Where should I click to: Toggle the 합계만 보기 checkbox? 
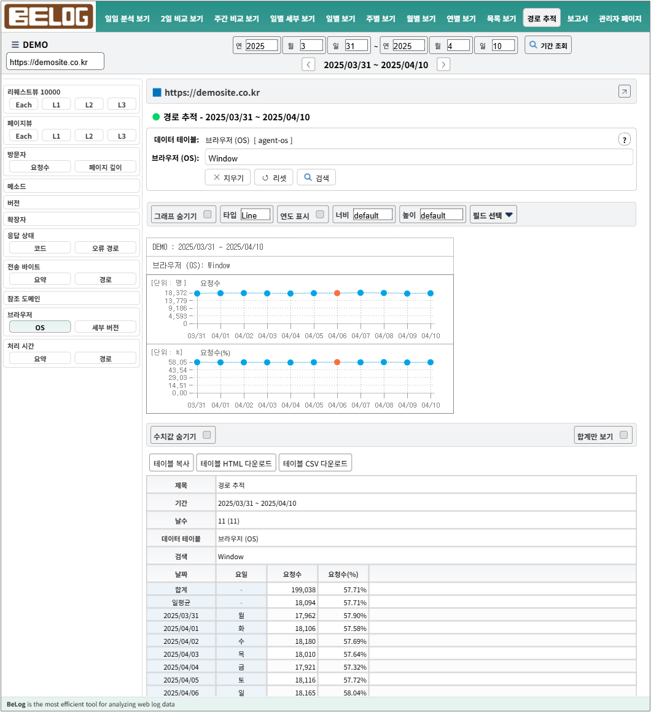624,435
